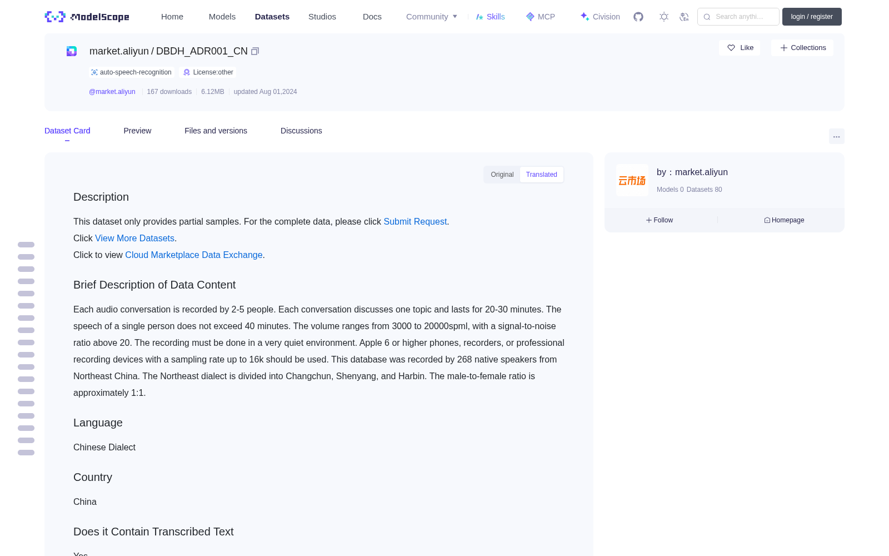Show the Original language version
889x556 pixels.
click(502, 175)
